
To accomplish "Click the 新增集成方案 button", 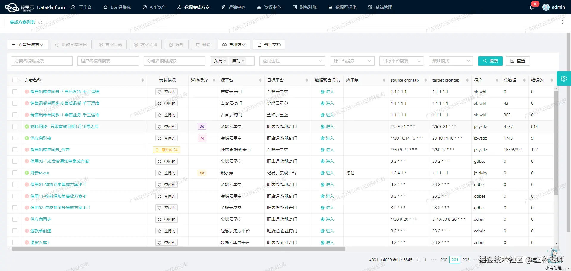I will (x=28, y=45).
